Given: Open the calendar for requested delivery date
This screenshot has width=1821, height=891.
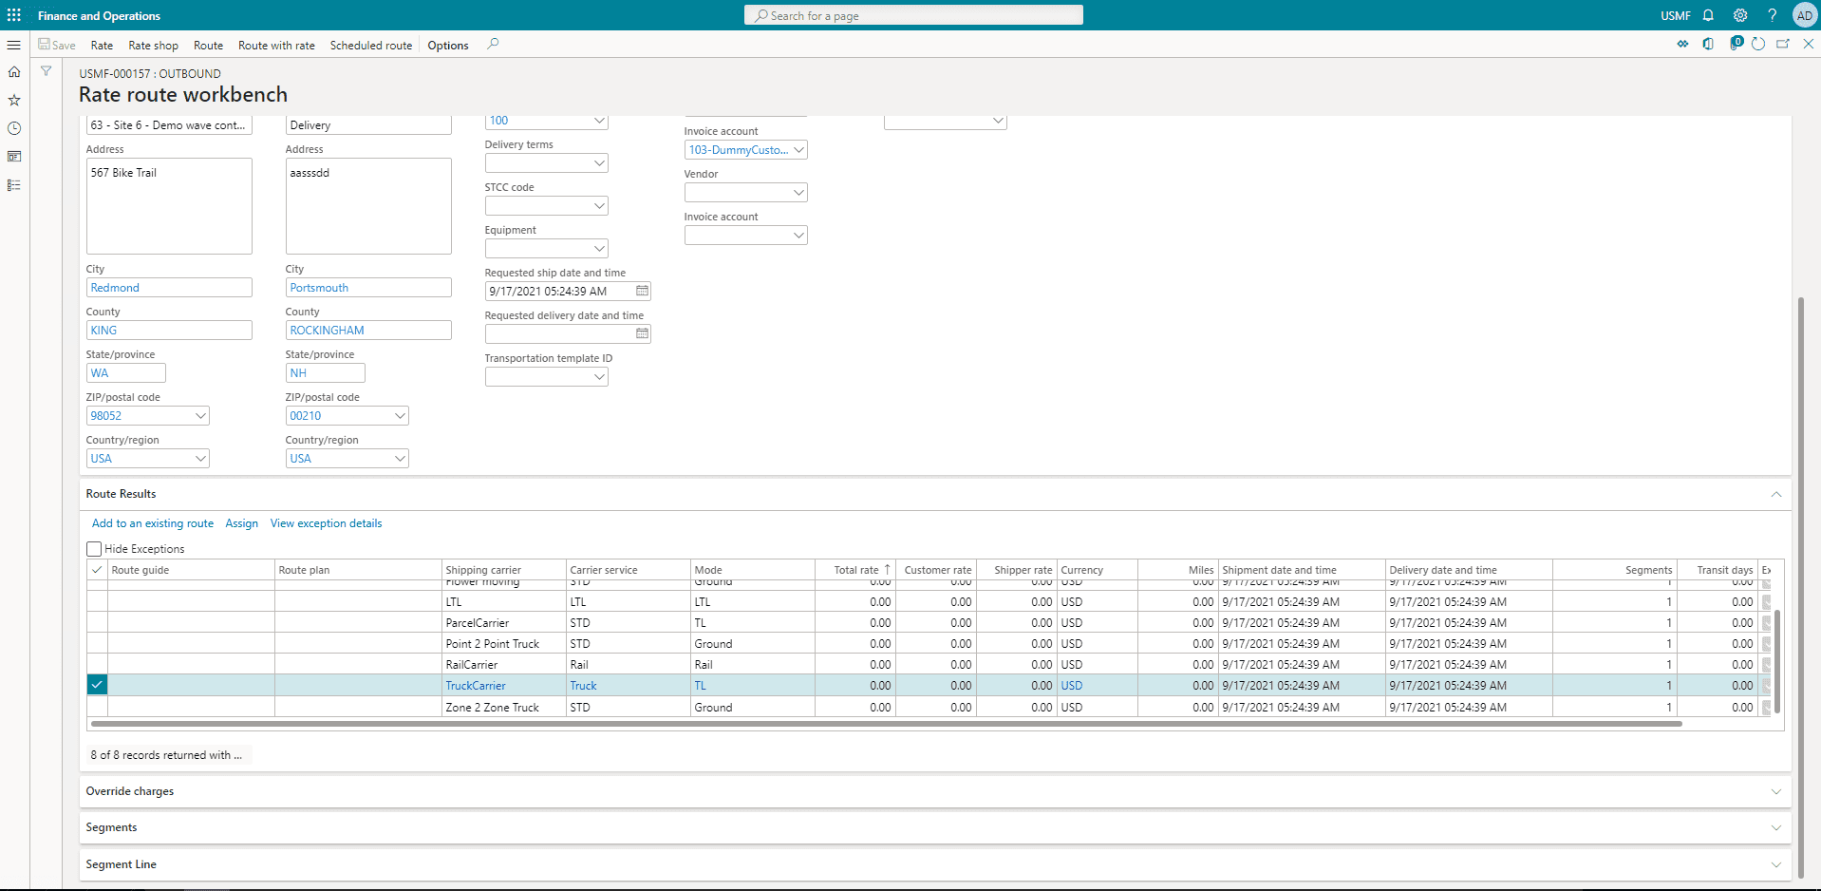Looking at the screenshot, I should click(x=643, y=333).
